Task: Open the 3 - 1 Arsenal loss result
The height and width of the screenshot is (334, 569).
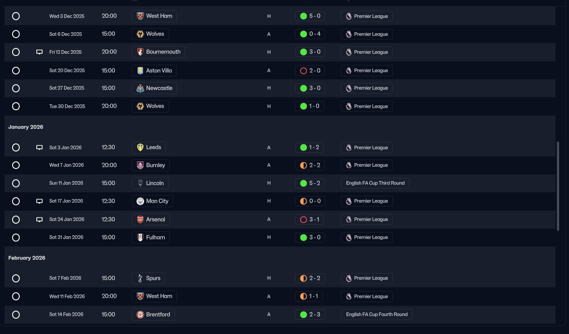Action: (310, 220)
